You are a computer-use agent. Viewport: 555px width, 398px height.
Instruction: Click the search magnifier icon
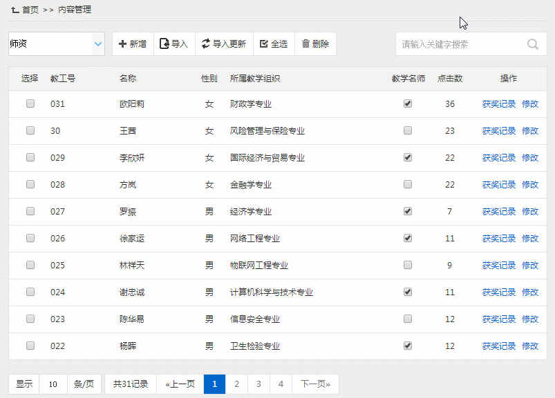point(533,44)
